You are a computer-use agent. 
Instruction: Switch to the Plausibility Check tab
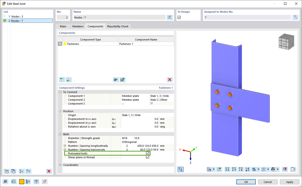118,26
